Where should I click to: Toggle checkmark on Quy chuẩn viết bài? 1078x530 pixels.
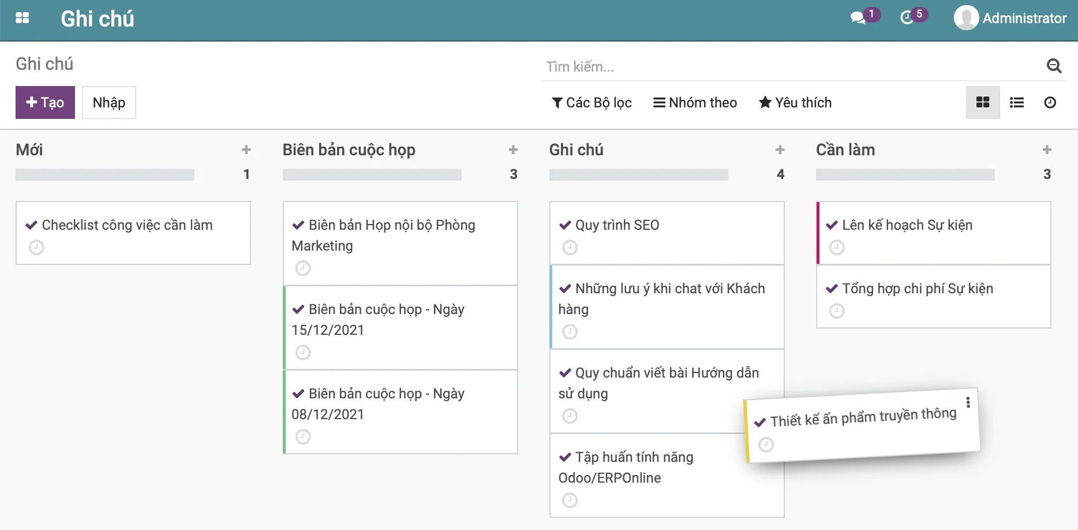click(565, 373)
